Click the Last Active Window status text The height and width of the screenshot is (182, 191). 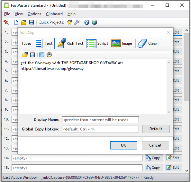tap(71, 177)
